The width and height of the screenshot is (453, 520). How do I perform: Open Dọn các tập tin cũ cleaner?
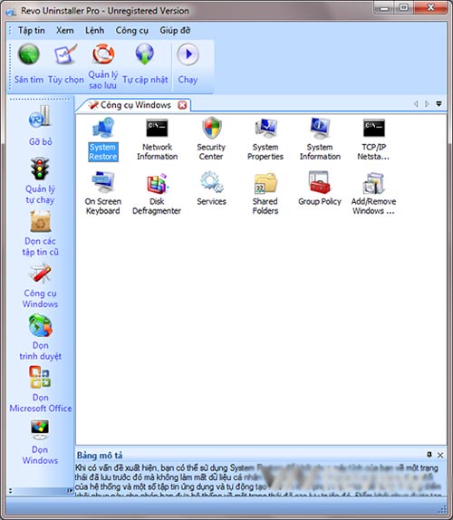(x=40, y=234)
